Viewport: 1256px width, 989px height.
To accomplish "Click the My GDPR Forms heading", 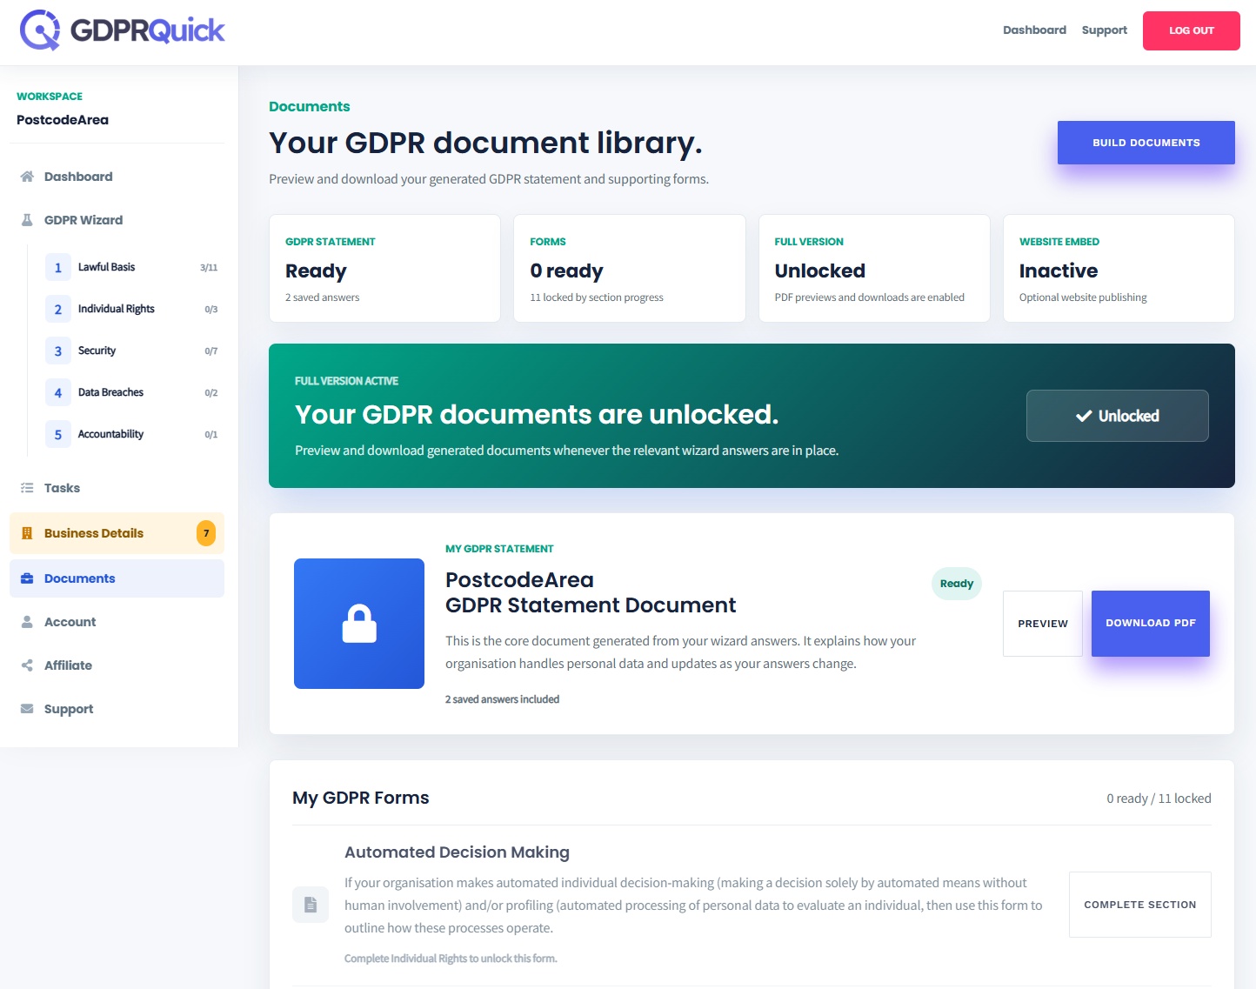I will point(361,798).
